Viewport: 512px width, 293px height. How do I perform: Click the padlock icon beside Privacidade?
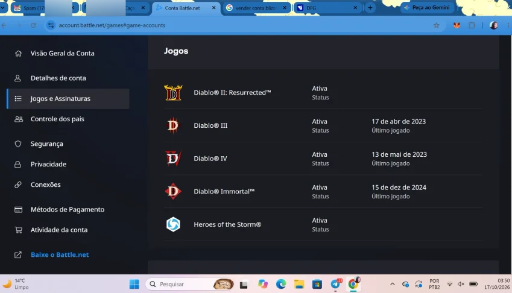coord(17,164)
